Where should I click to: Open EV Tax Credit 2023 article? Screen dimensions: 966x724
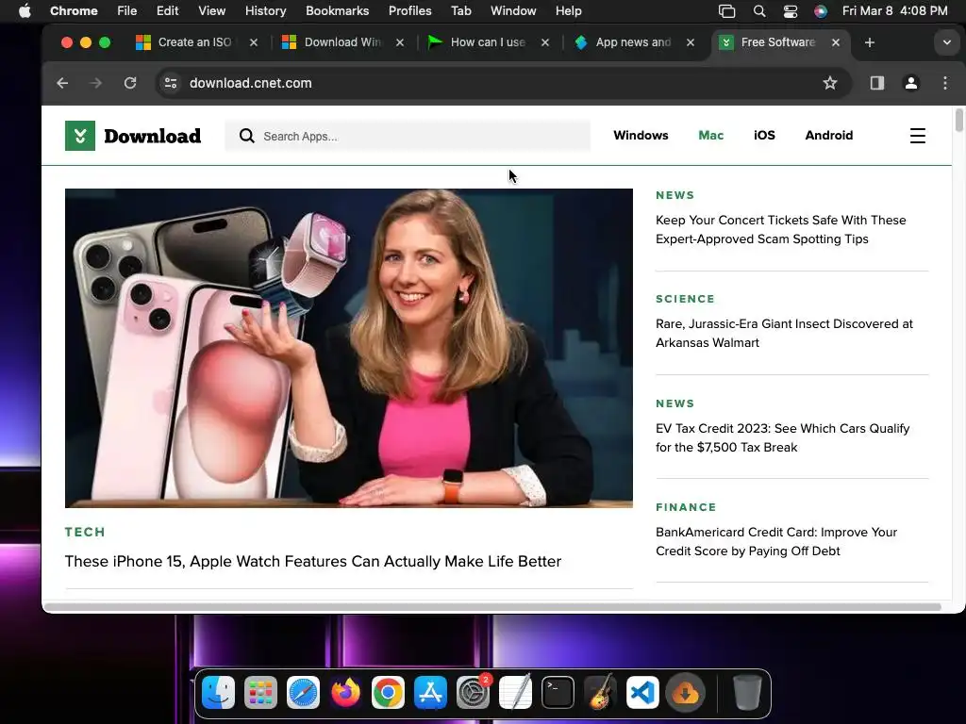(782, 437)
